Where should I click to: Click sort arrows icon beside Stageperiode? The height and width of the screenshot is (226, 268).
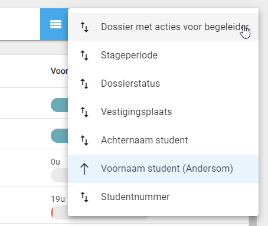(84, 55)
